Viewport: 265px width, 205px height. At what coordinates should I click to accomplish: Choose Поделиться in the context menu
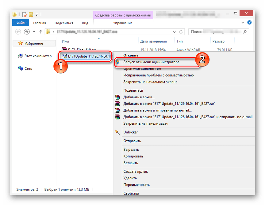point(133,90)
